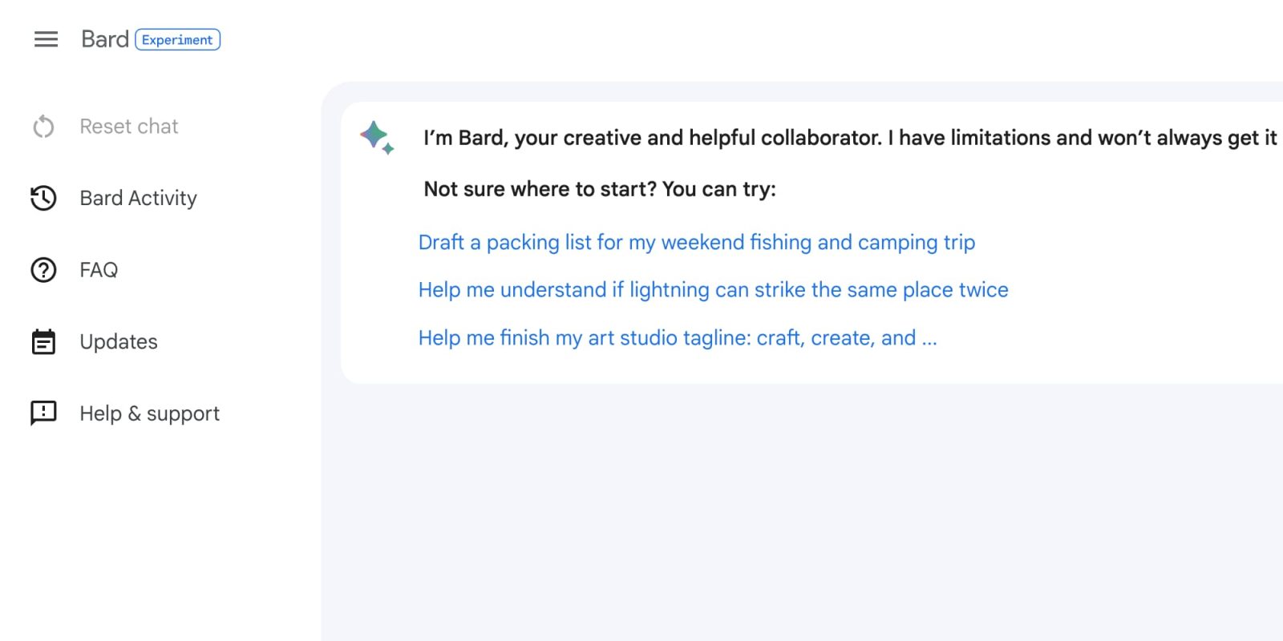Screen dimensions: 1283x641
Task: Click the Updates calendar icon
Action: coord(43,342)
